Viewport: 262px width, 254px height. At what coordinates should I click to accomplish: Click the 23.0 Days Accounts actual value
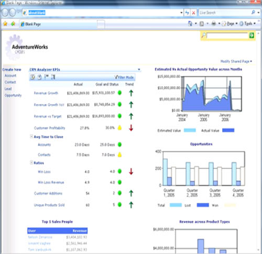[x=82, y=145]
